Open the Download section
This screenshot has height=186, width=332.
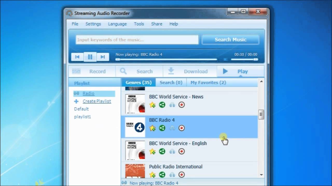click(x=190, y=71)
